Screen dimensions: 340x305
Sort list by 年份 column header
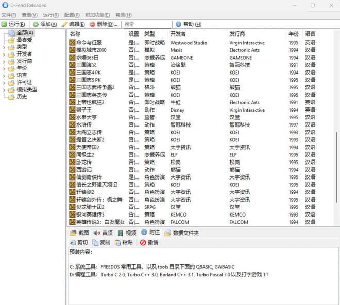pyautogui.click(x=293, y=34)
